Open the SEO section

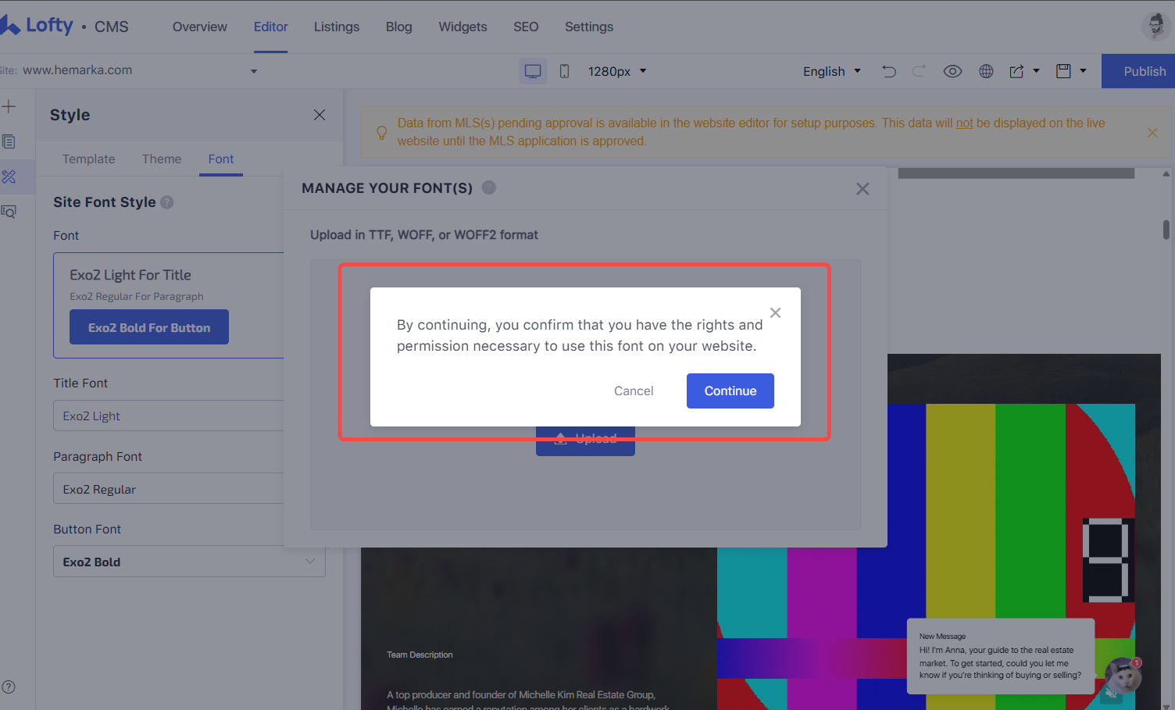(x=526, y=27)
